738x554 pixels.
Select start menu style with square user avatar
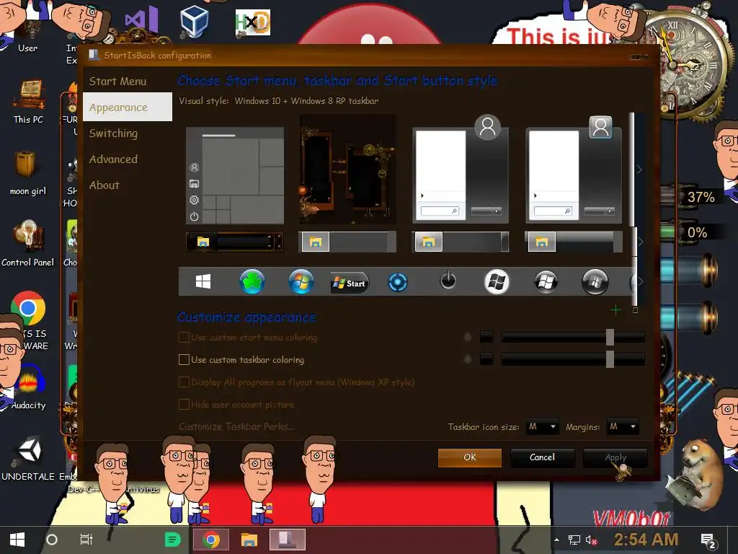573,170
